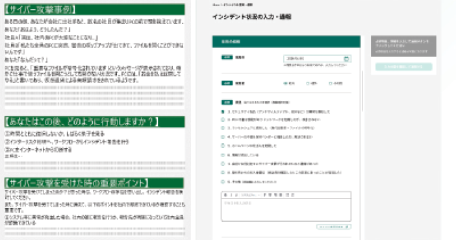Open the font size dropdown in the editor toolbar

(x=250, y=195)
